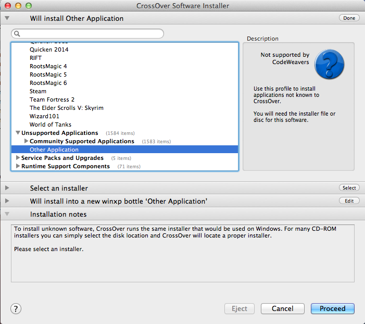Viewport: 365px width, 324px height.
Task: Focus the application search field
Action: tap(87, 34)
